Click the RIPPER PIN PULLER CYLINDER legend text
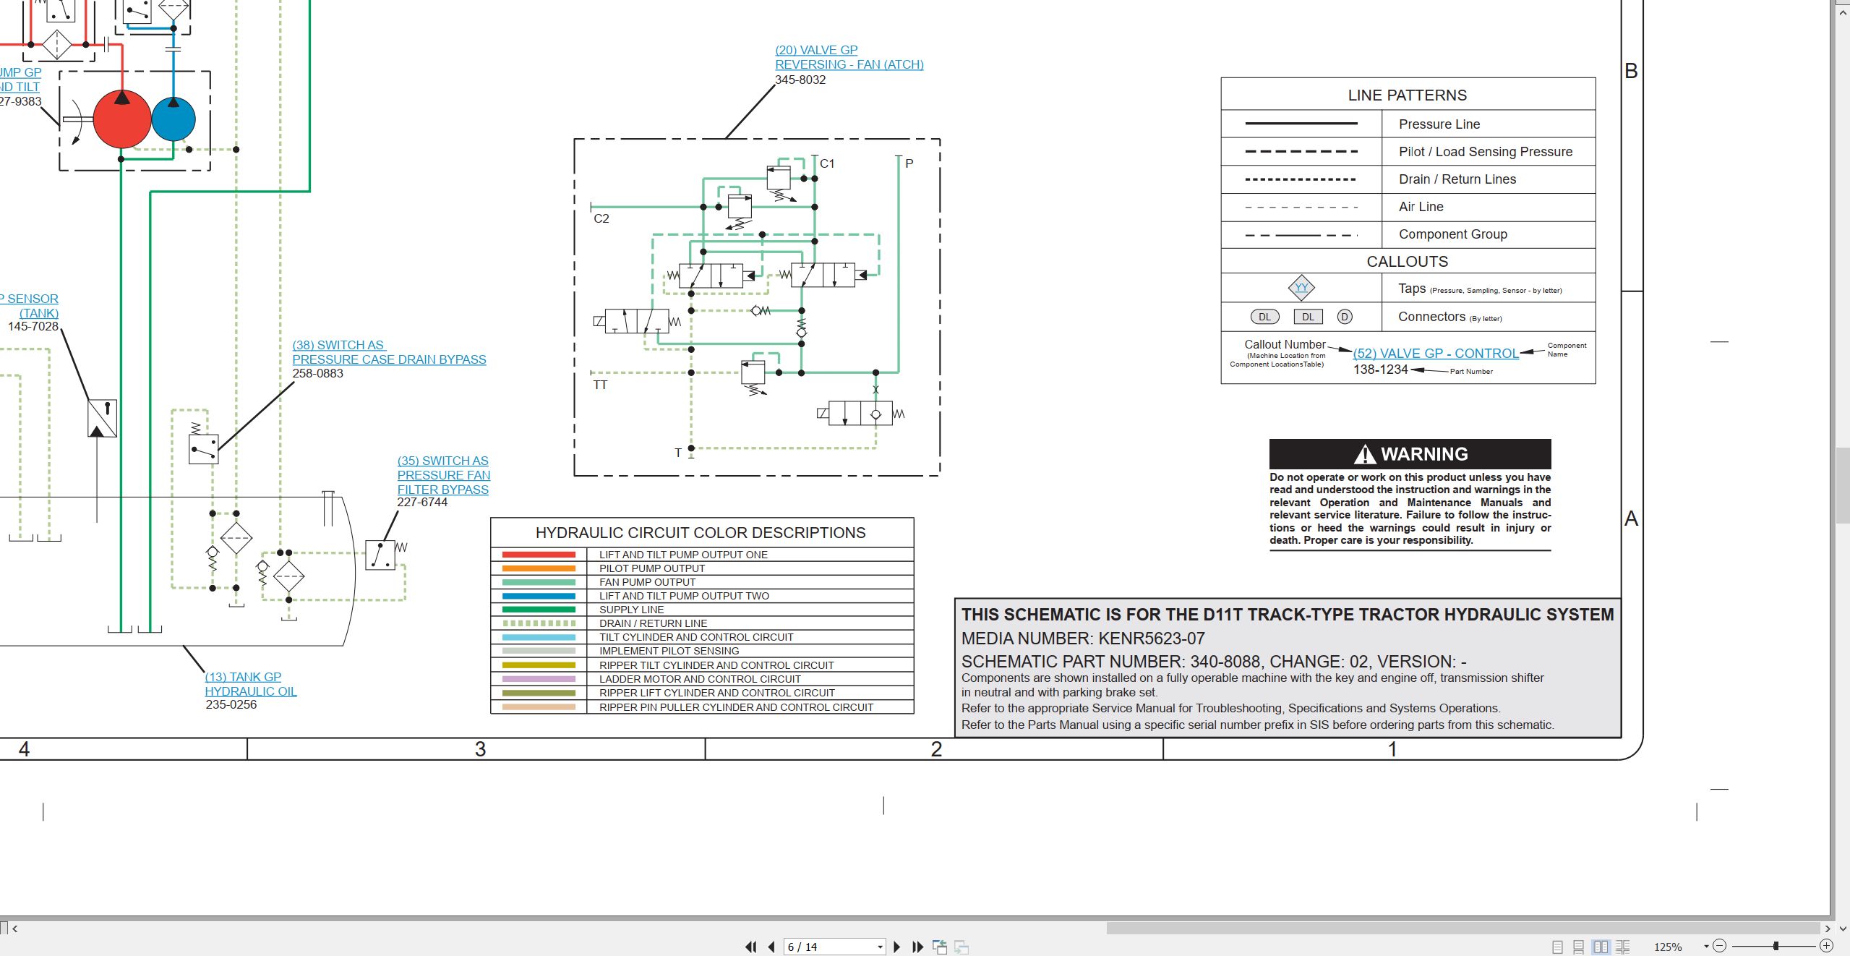 click(x=736, y=707)
